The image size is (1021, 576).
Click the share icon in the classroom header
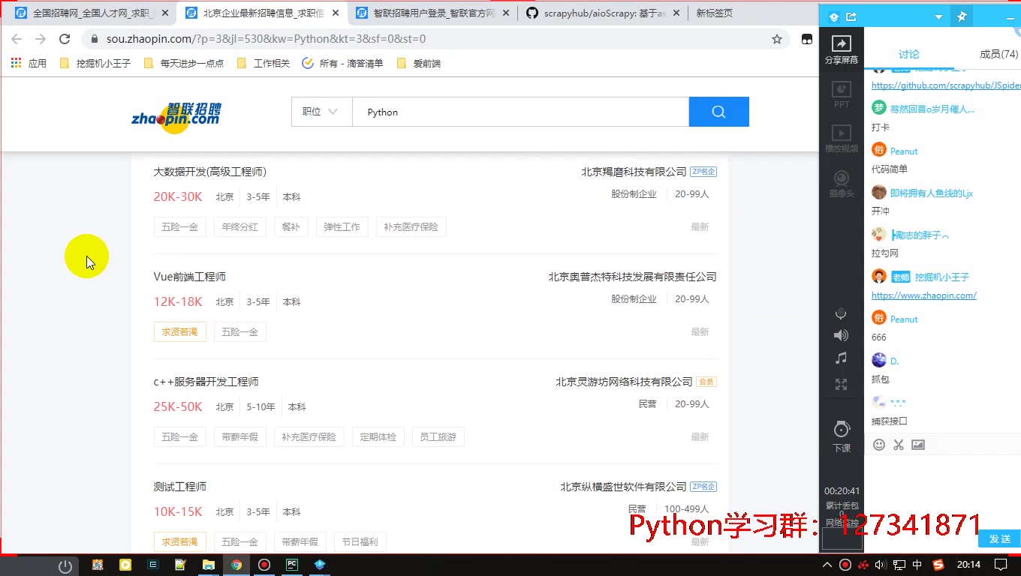click(x=851, y=16)
